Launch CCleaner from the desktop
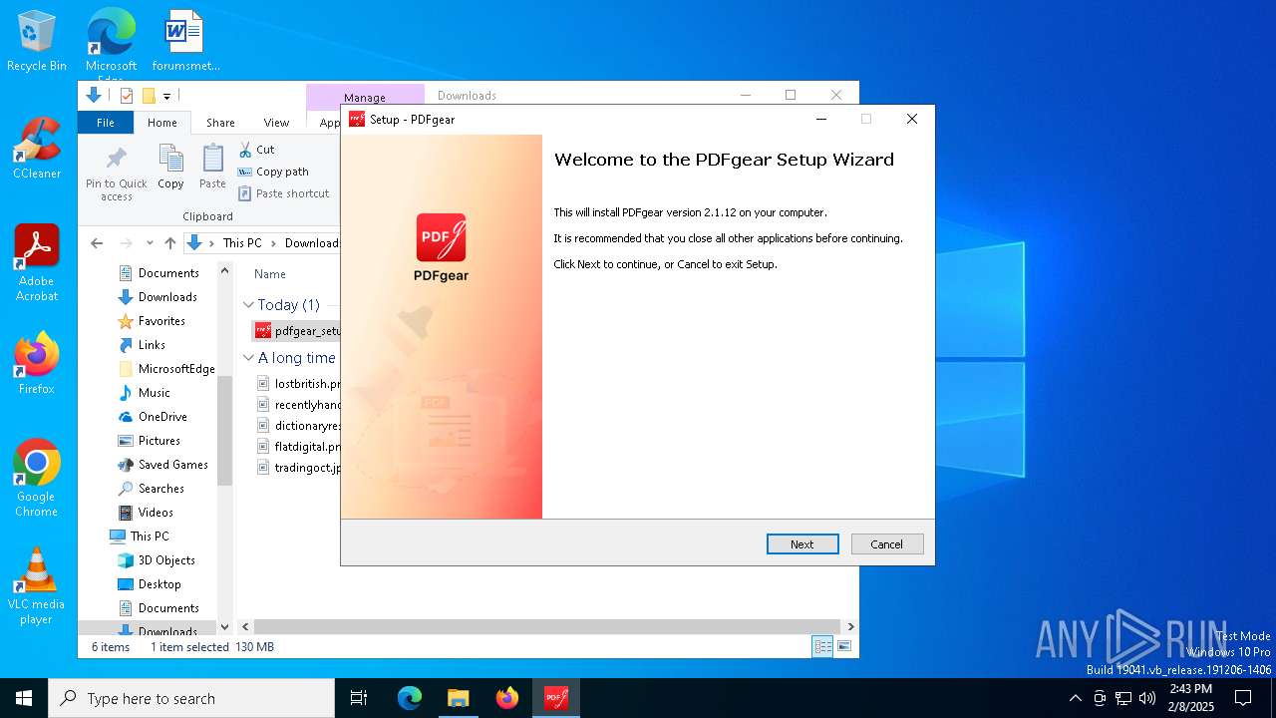 pyautogui.click(x=37, y=149)
